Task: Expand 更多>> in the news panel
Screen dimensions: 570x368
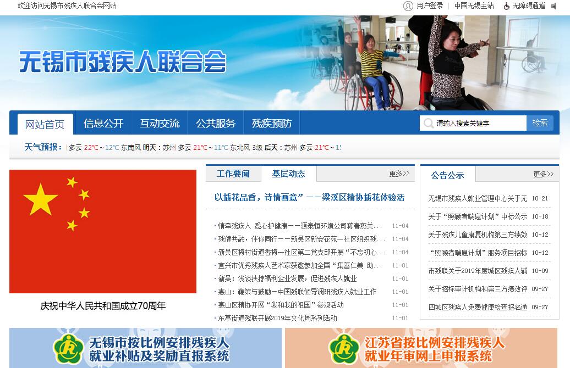Action: 399,174
